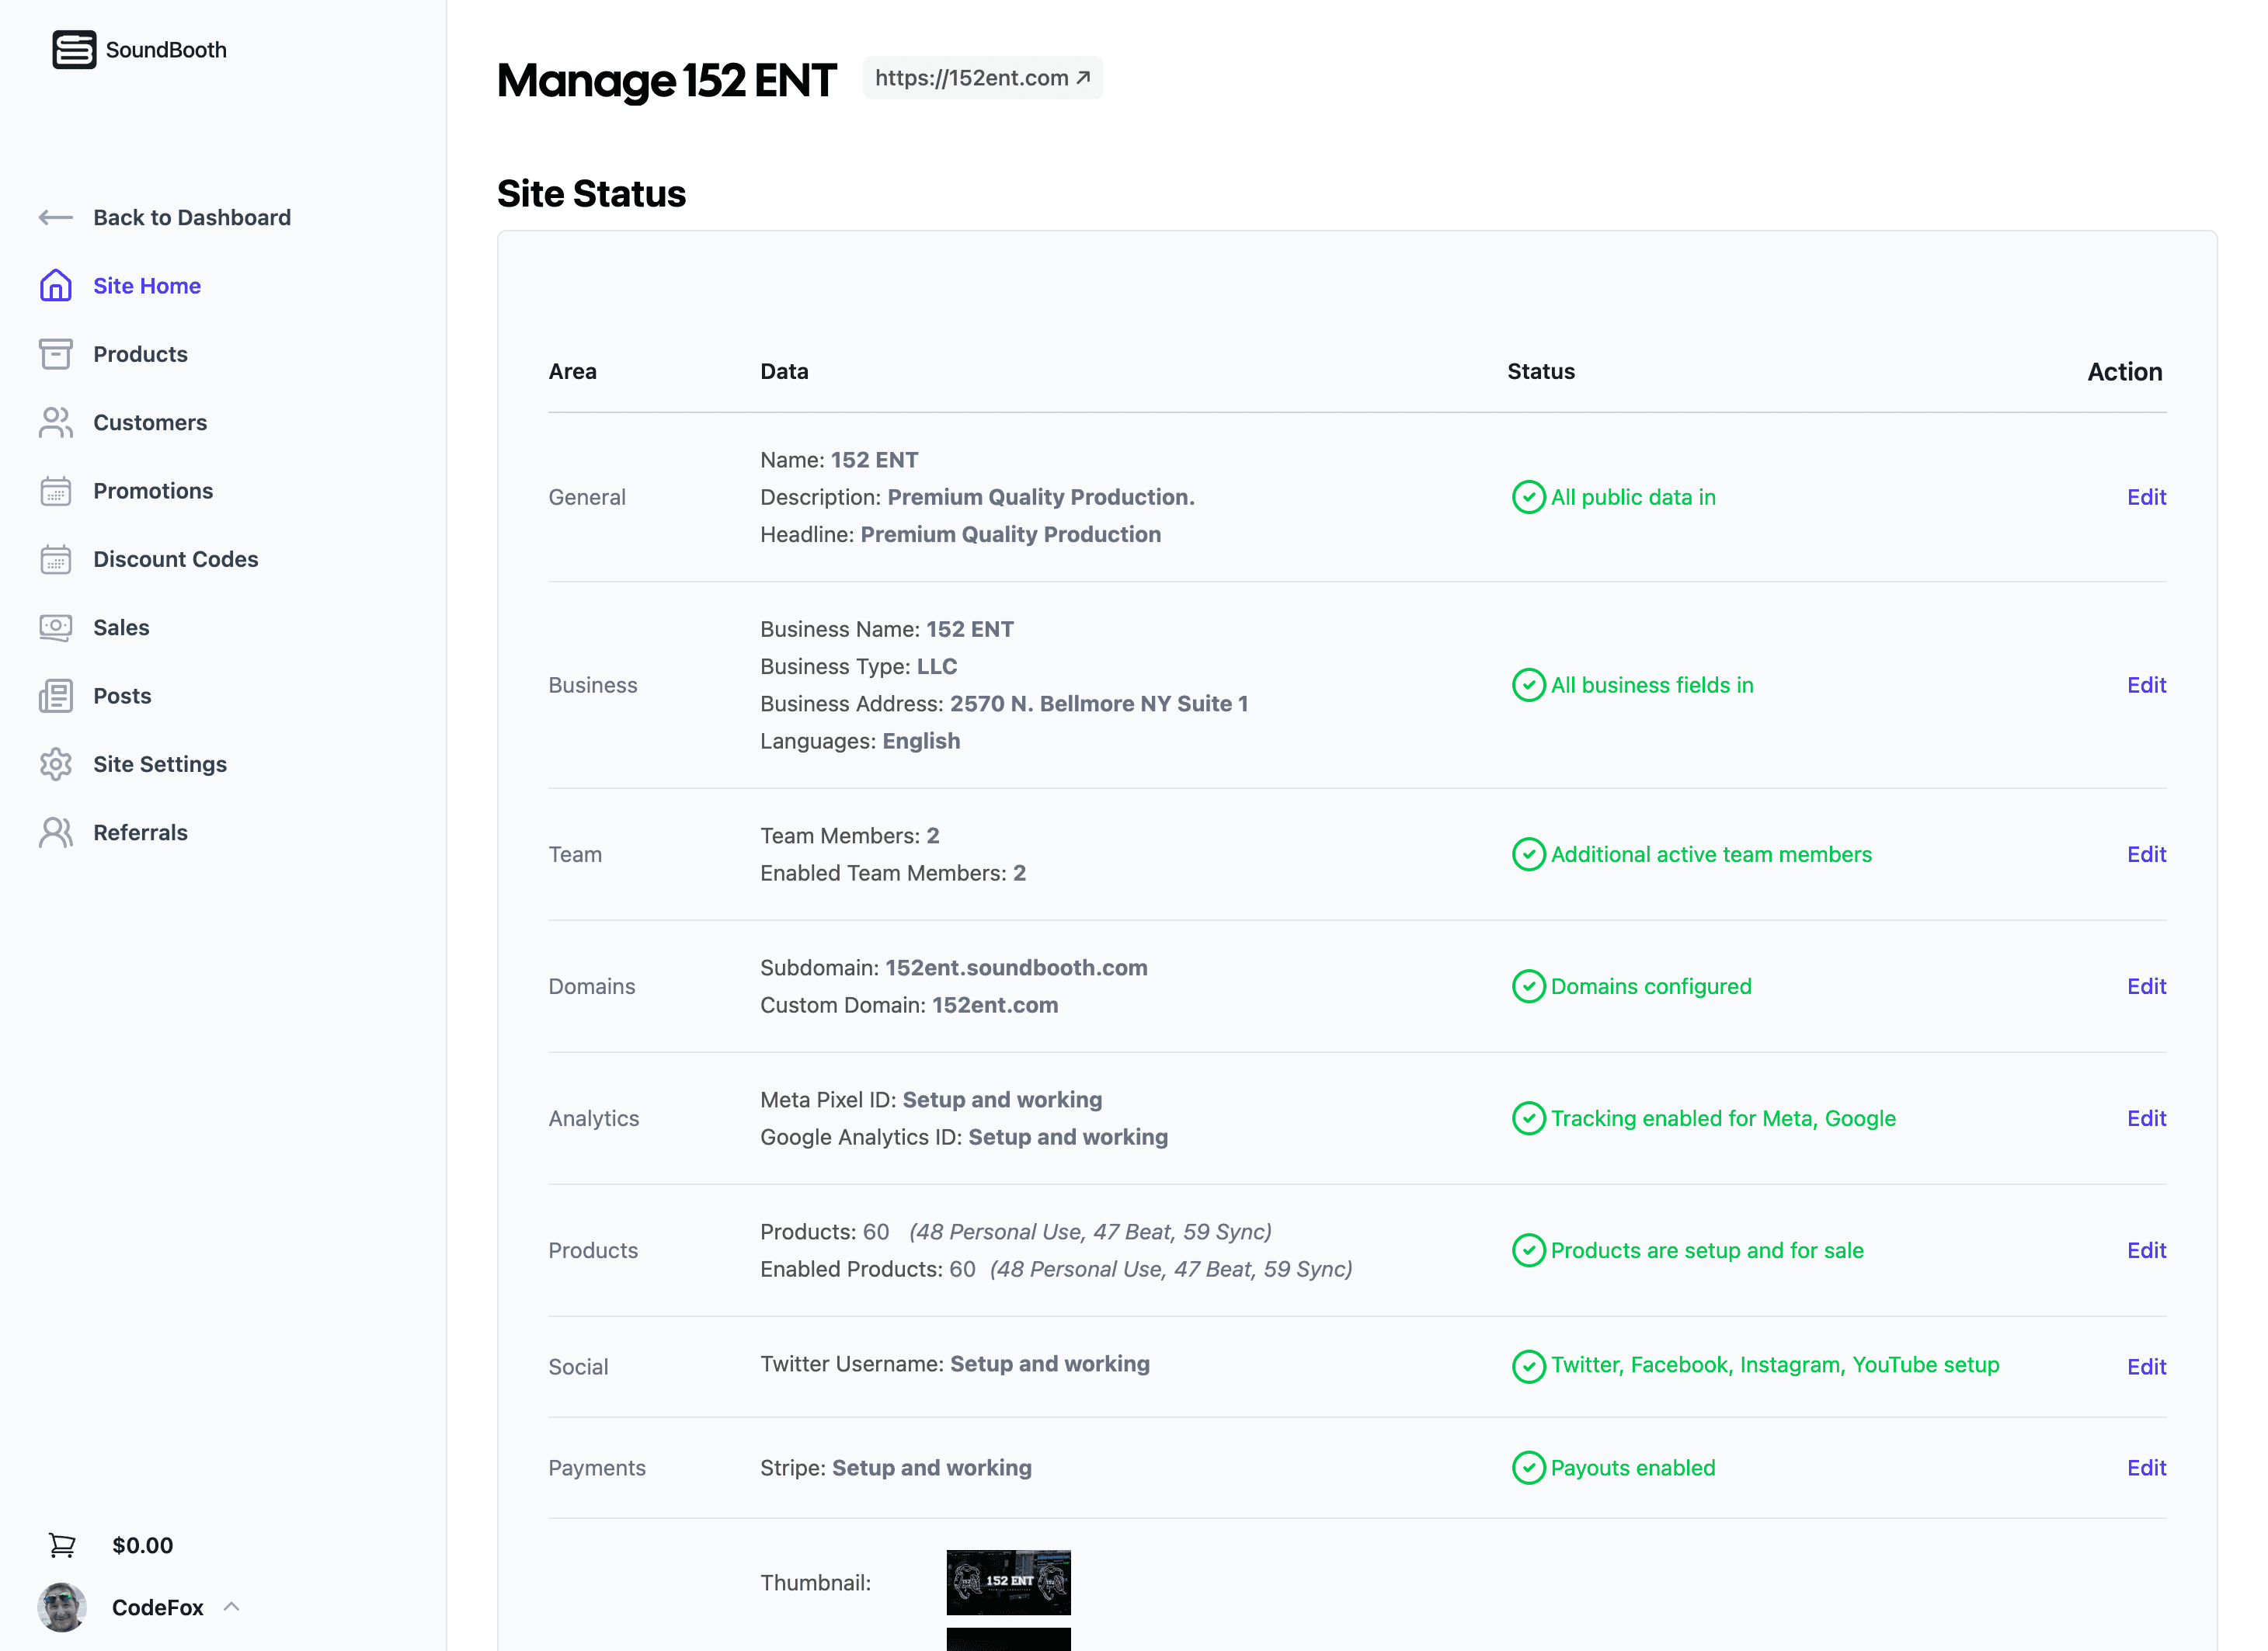This screenshot has width=2268, height=1651.
Task: Open Promotions using the calendar icon
Action: (x=55, y=491)
